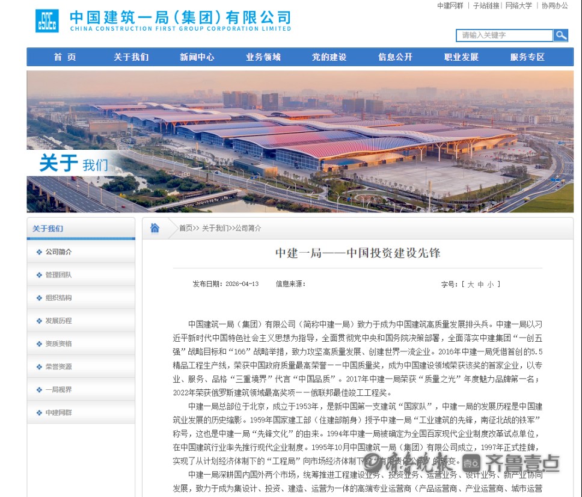This screenshot has height=497, width=582.
Task: Click the search magnifier button
Action: [560, 35]
